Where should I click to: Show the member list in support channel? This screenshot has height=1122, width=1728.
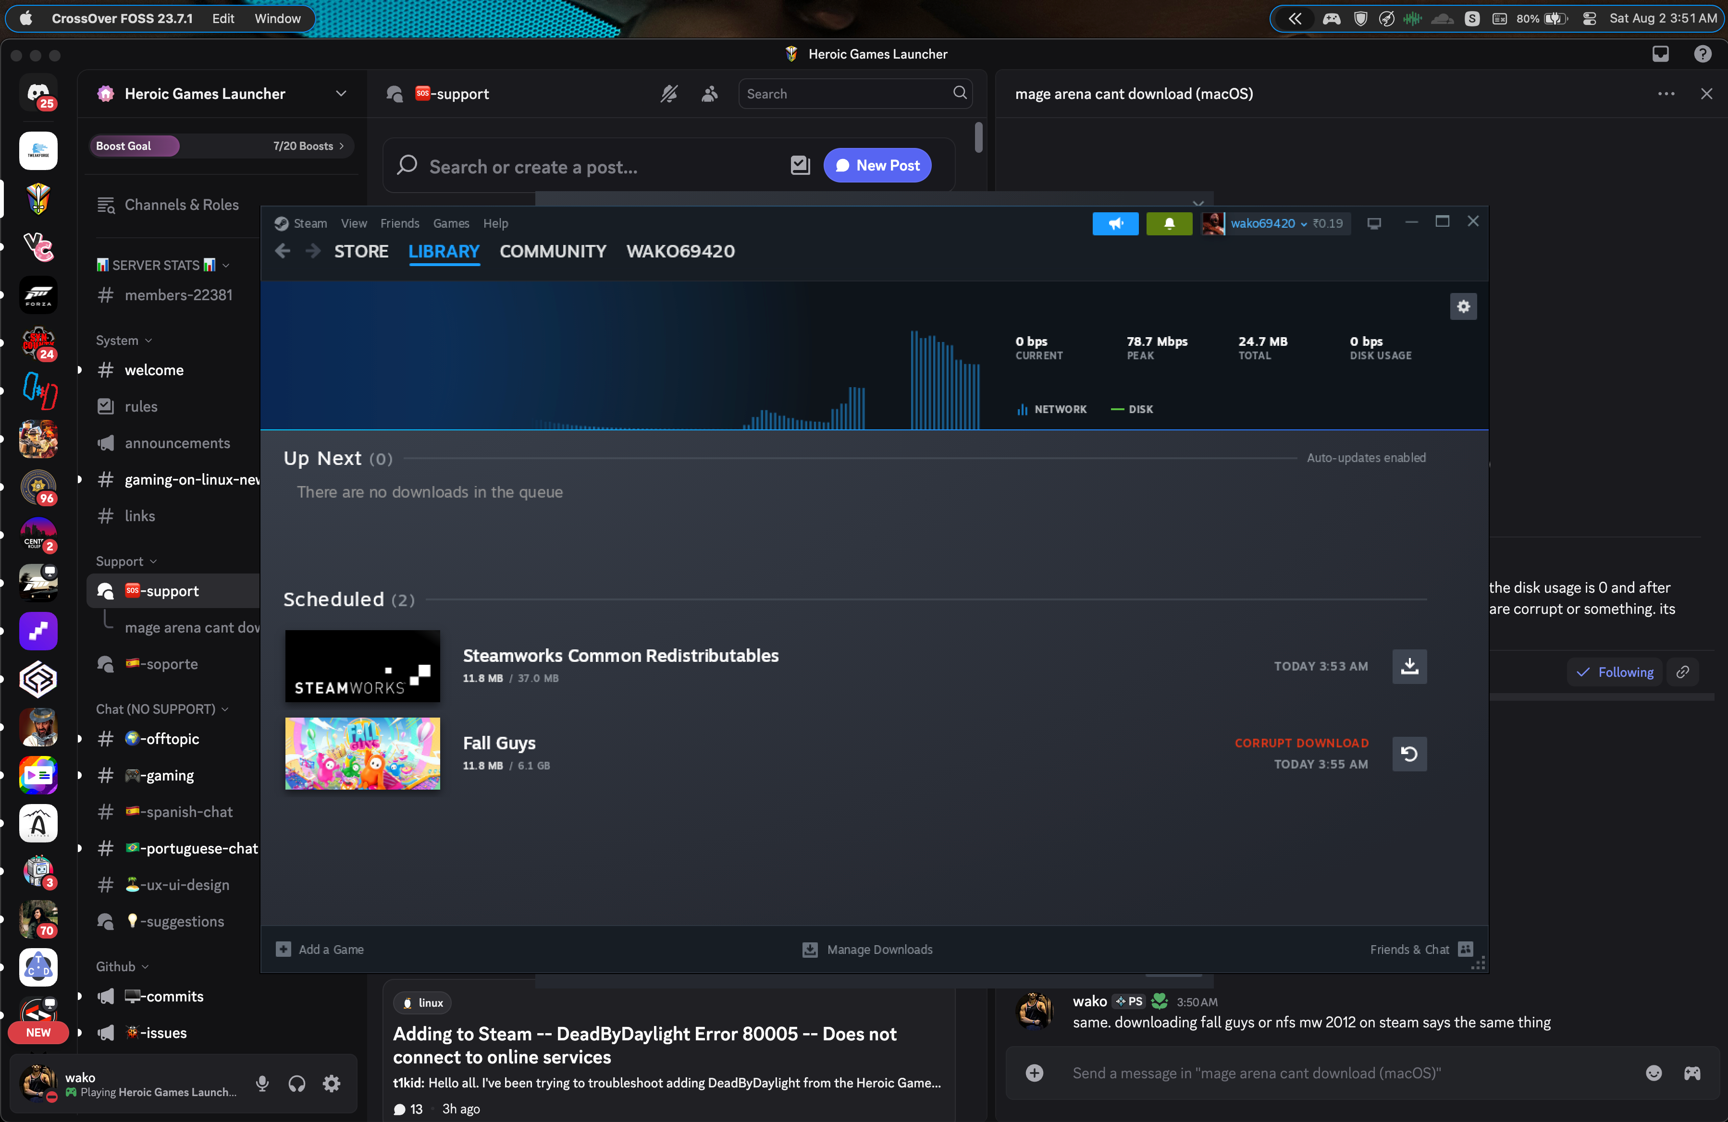[709, 94]
